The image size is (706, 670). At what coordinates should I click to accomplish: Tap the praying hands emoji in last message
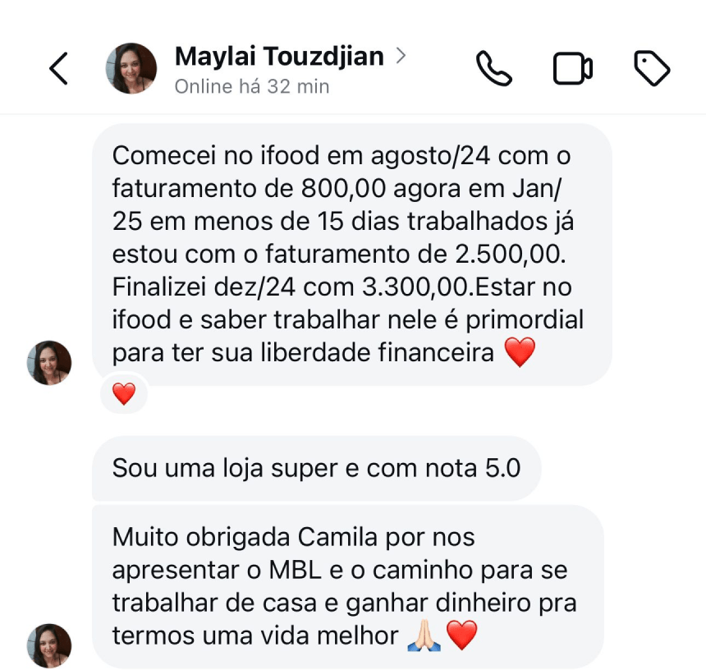[x=424, y=635]
